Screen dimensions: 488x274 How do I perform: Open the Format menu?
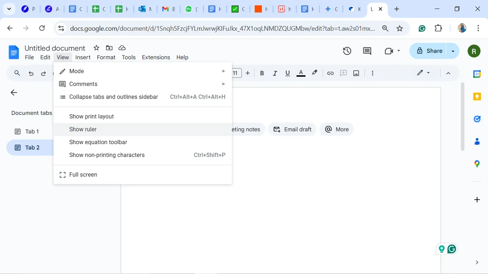coord(106,57)
